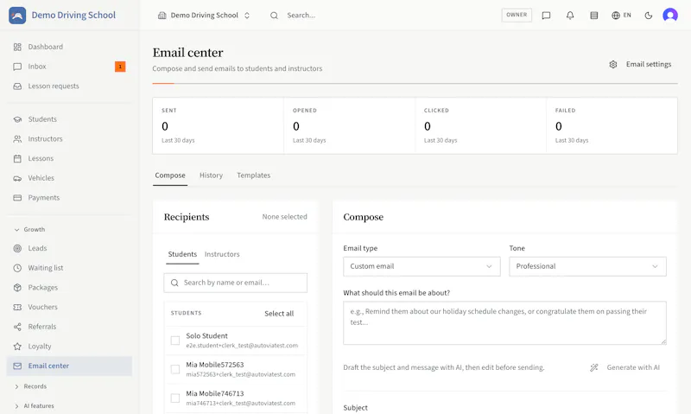Open the Demo Driving School switcher dropdown
The width and height of the screenshot is (691, 414).
[204, 16]
